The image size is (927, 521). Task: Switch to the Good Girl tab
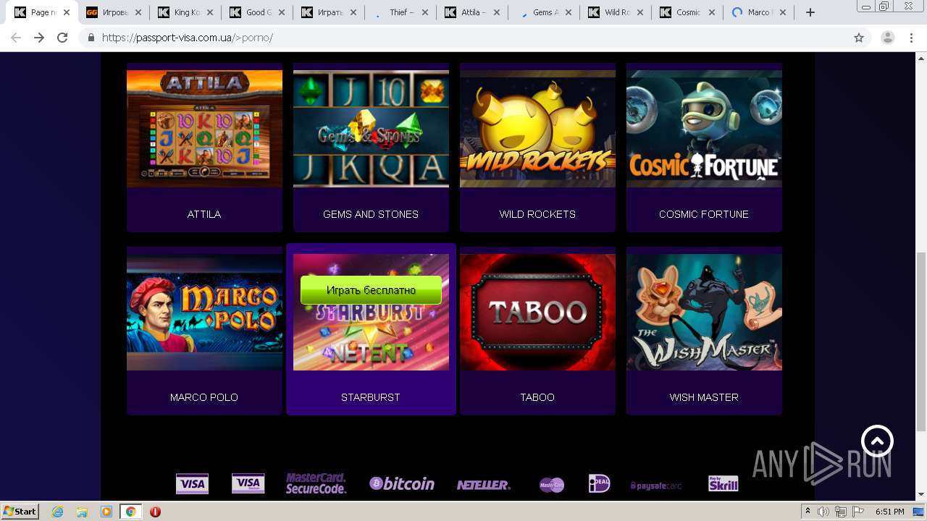pyautogui.click(x=258, y=12)
